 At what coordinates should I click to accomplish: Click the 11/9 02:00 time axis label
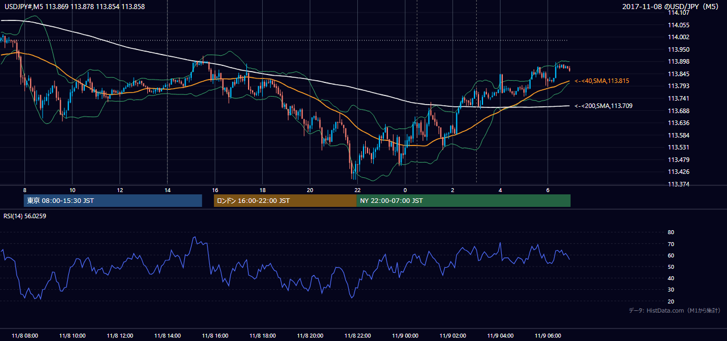[x=453, y=336]
